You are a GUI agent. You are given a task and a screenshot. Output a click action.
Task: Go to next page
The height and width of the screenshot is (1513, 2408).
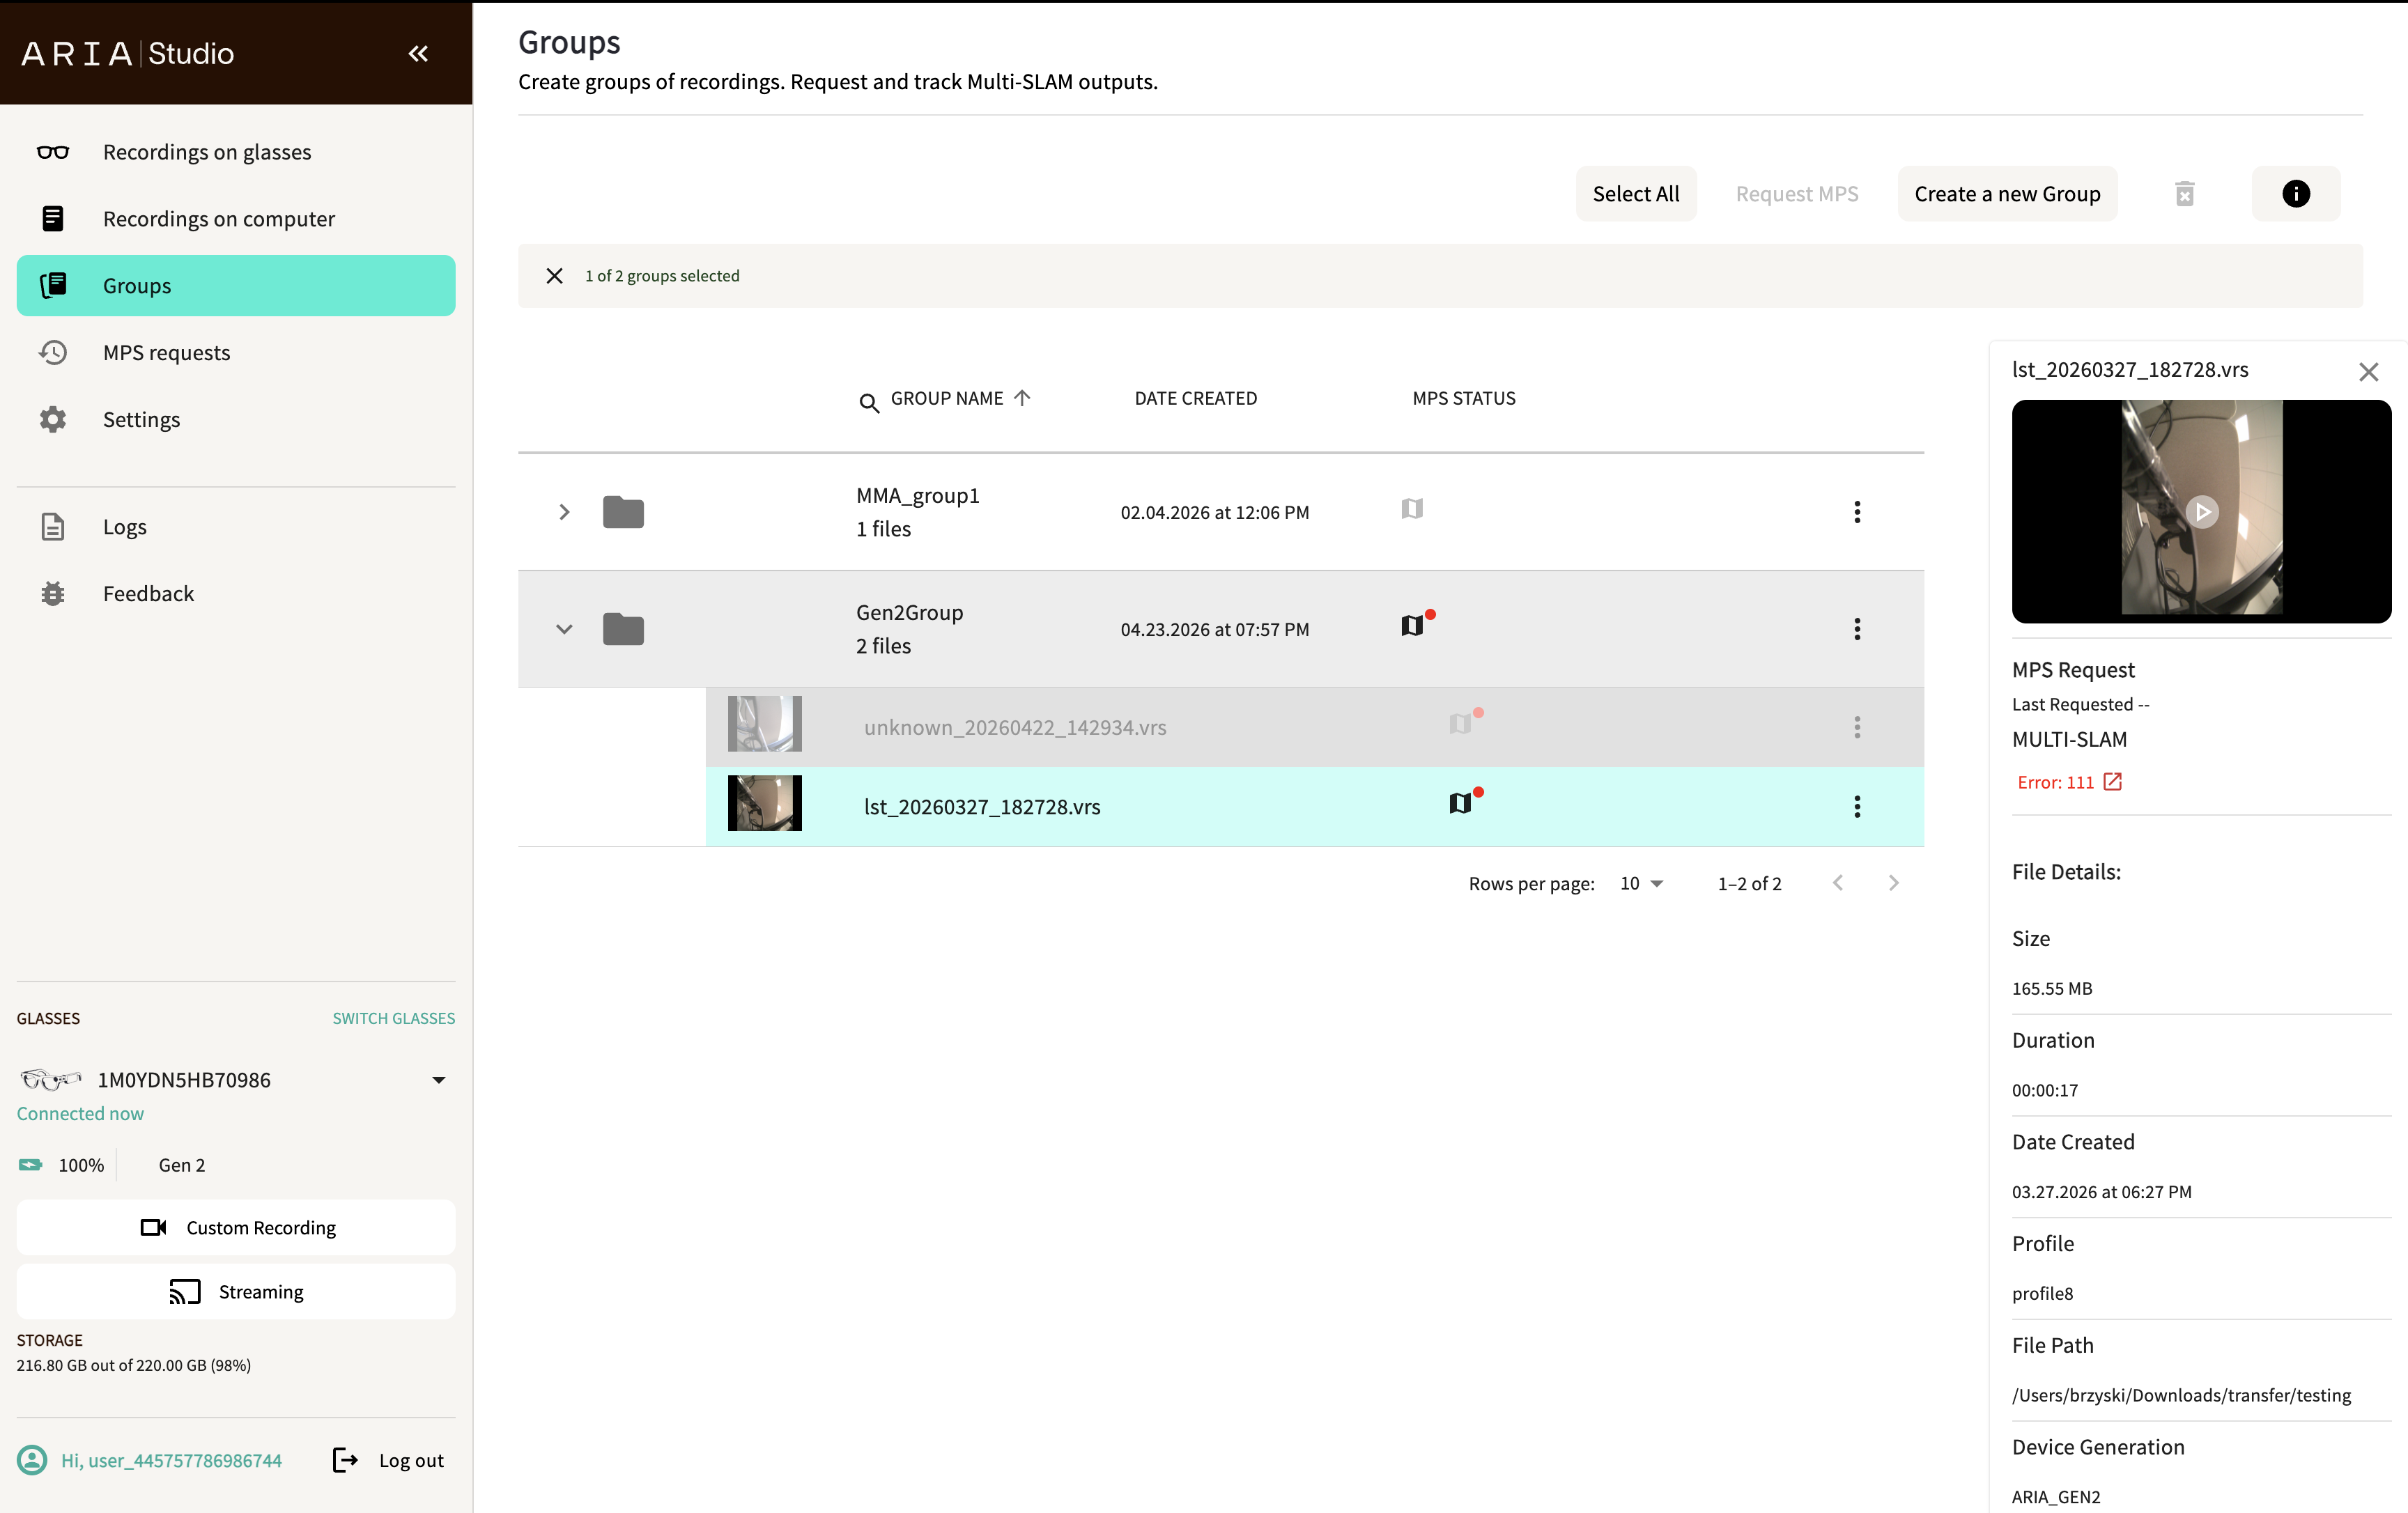click(1893, 883)
